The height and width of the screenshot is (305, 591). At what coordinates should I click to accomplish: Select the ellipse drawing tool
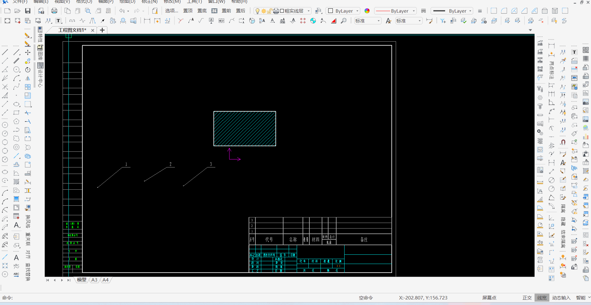(x=16, y=104)
